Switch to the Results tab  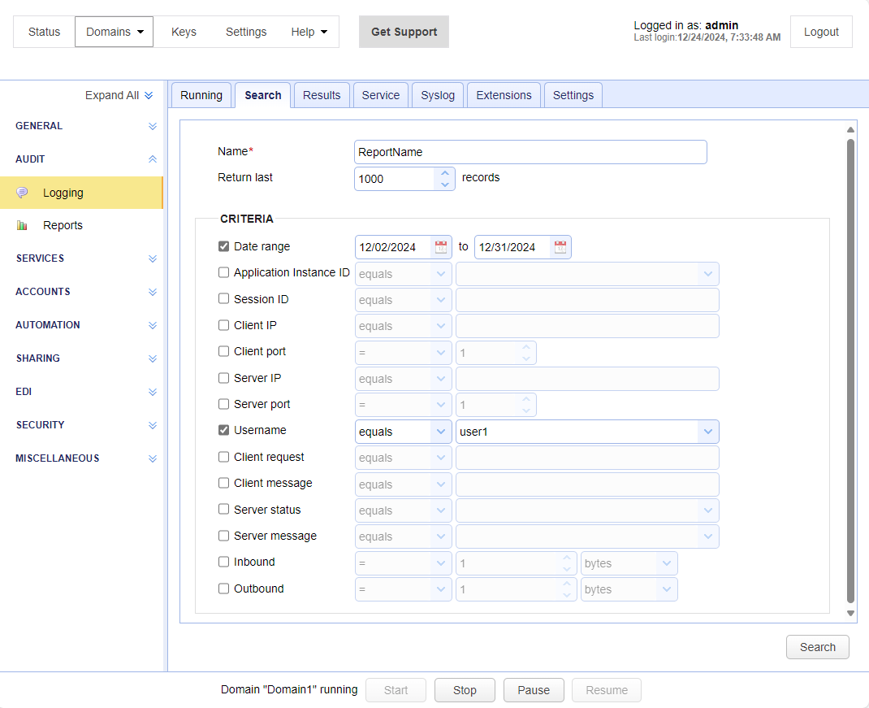pyautogui.click(x=322, y=95)
